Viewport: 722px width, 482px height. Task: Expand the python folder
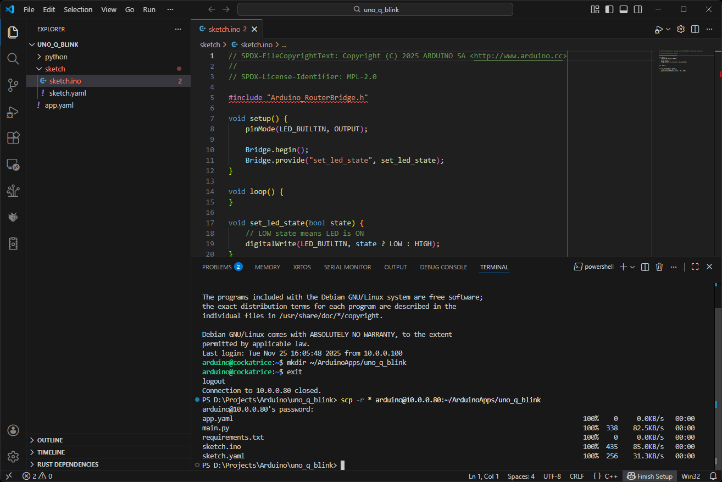pos(56,57)
